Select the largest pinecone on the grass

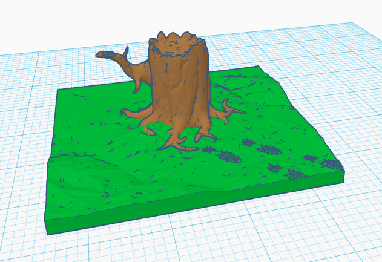[x=229, y=156]
